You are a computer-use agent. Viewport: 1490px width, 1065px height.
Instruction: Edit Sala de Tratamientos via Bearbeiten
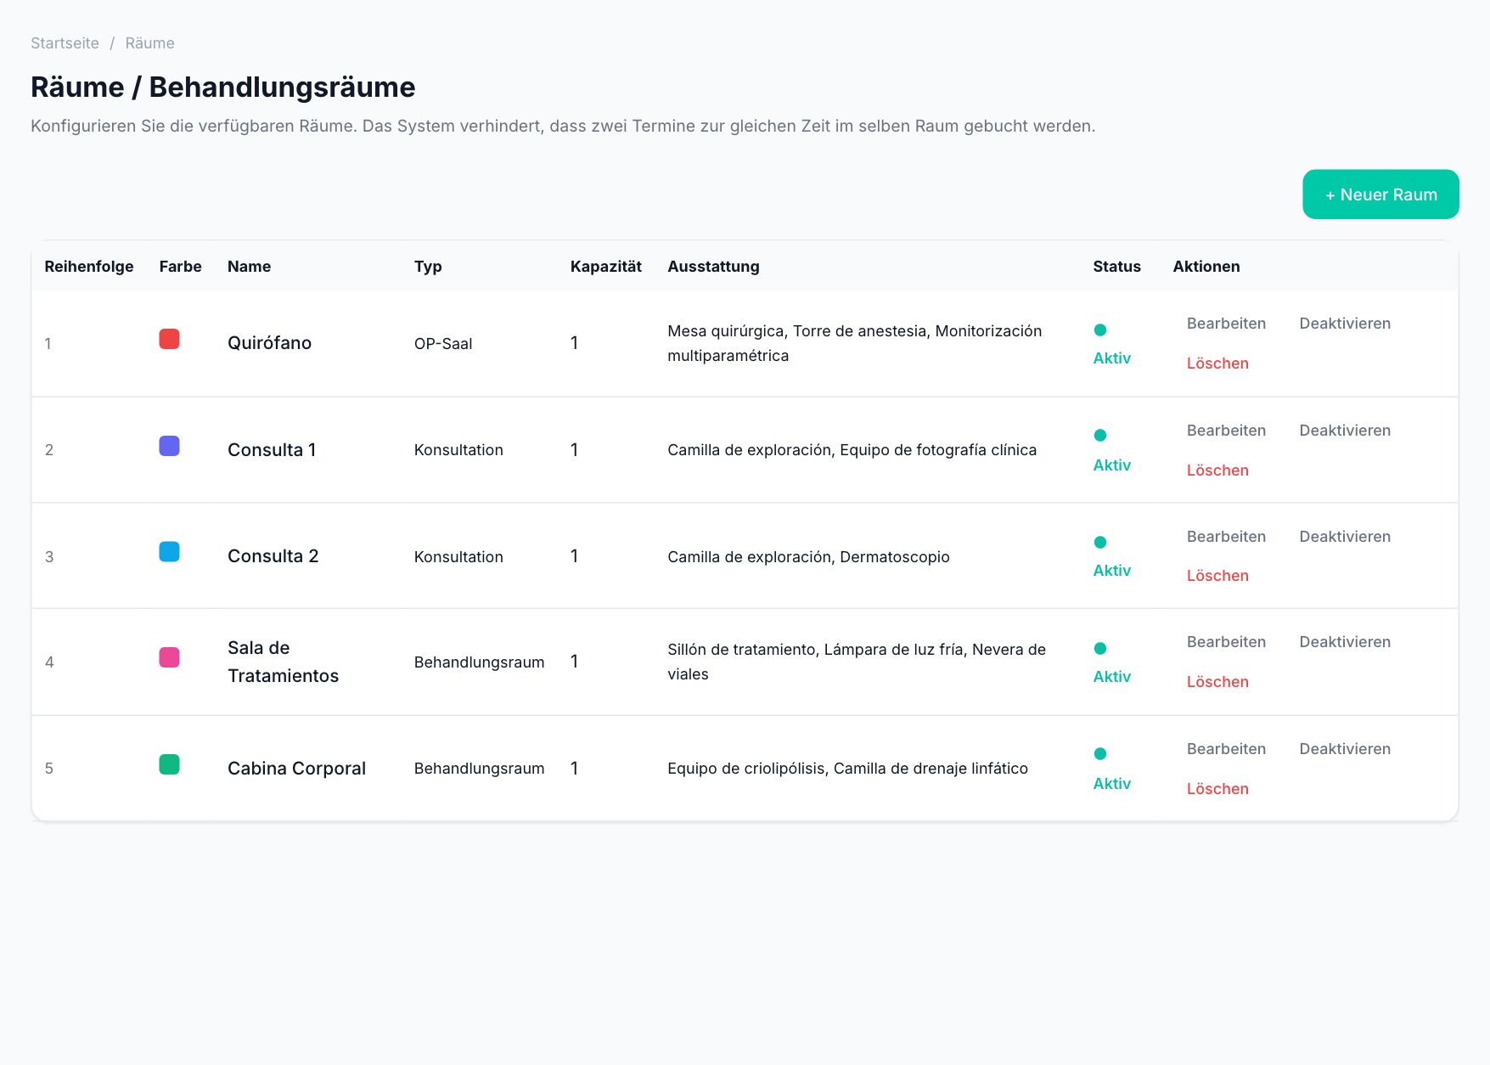click(x=1226, y=642)
